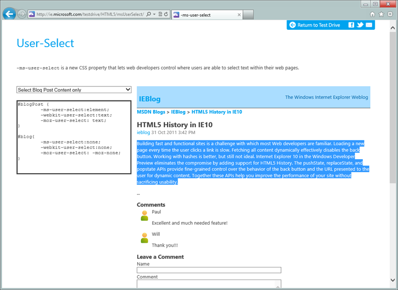Click the ieblog author link
The width and height of the screenshot is (398, 290).
click(x=143, y=132)
